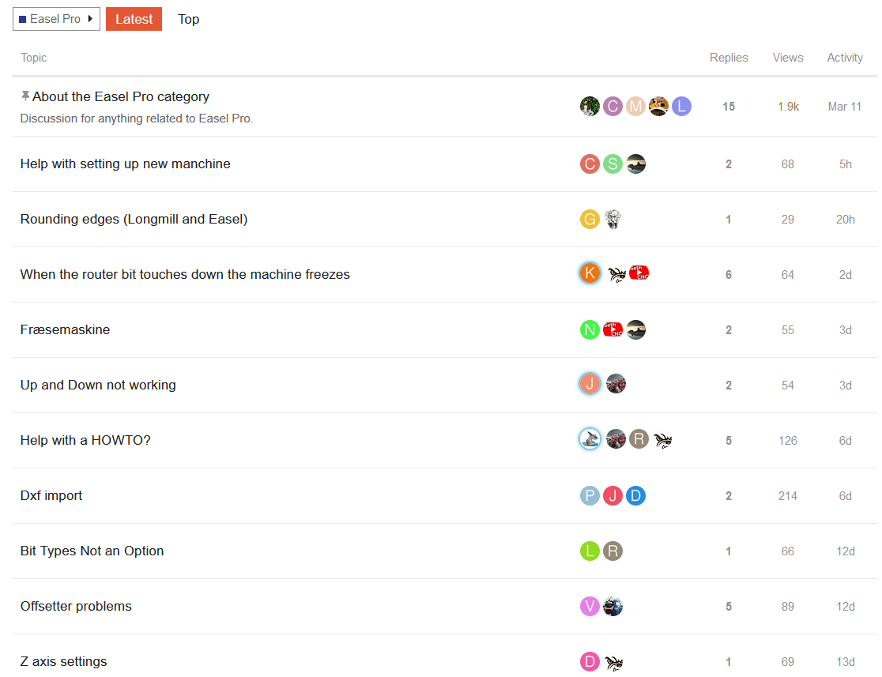Click purple C avatar in About Easel Pro row
The width and height of the screenshot is (882, 677).
pyautogui.click(x=612, y=107)
